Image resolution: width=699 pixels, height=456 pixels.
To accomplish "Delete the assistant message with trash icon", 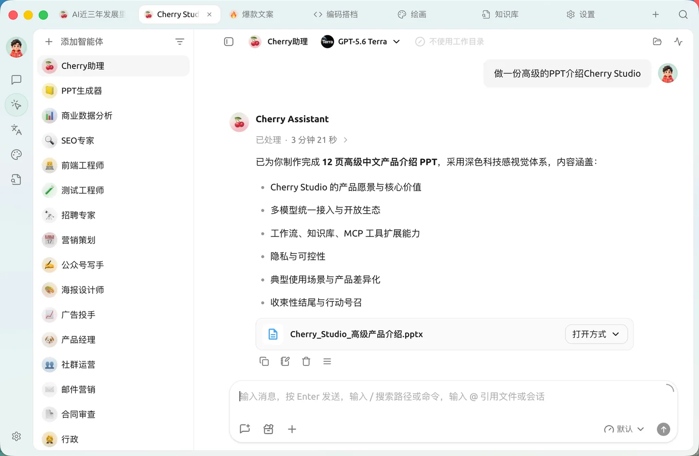I will pyautogui.click(x=306, y=362).
